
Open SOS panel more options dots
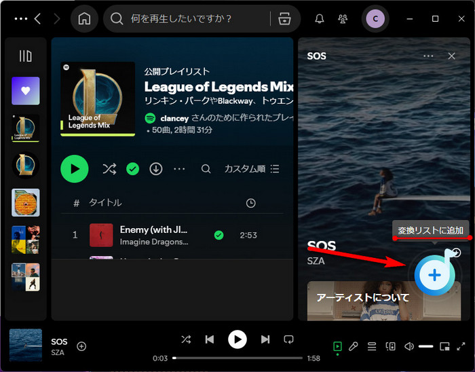428,56
